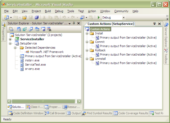Open the Action menu
Image resolution: width=170 pixels, height=123 pixels.
click(x=92, y=11)
